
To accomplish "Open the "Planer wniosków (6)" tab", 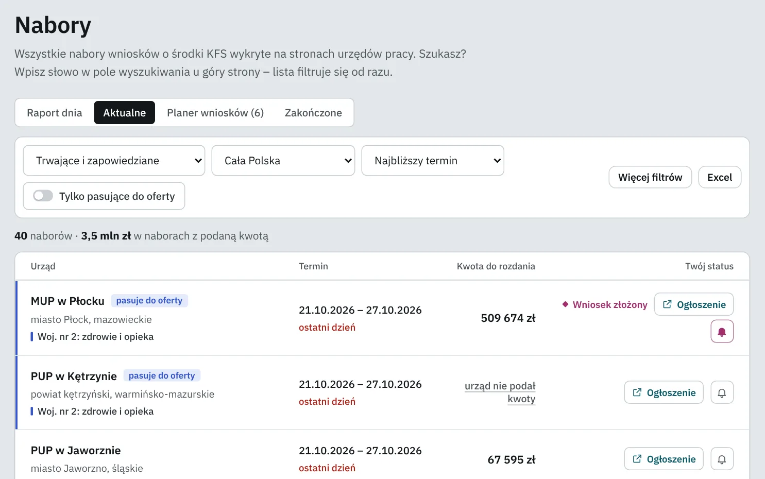I will pos(215,113).
